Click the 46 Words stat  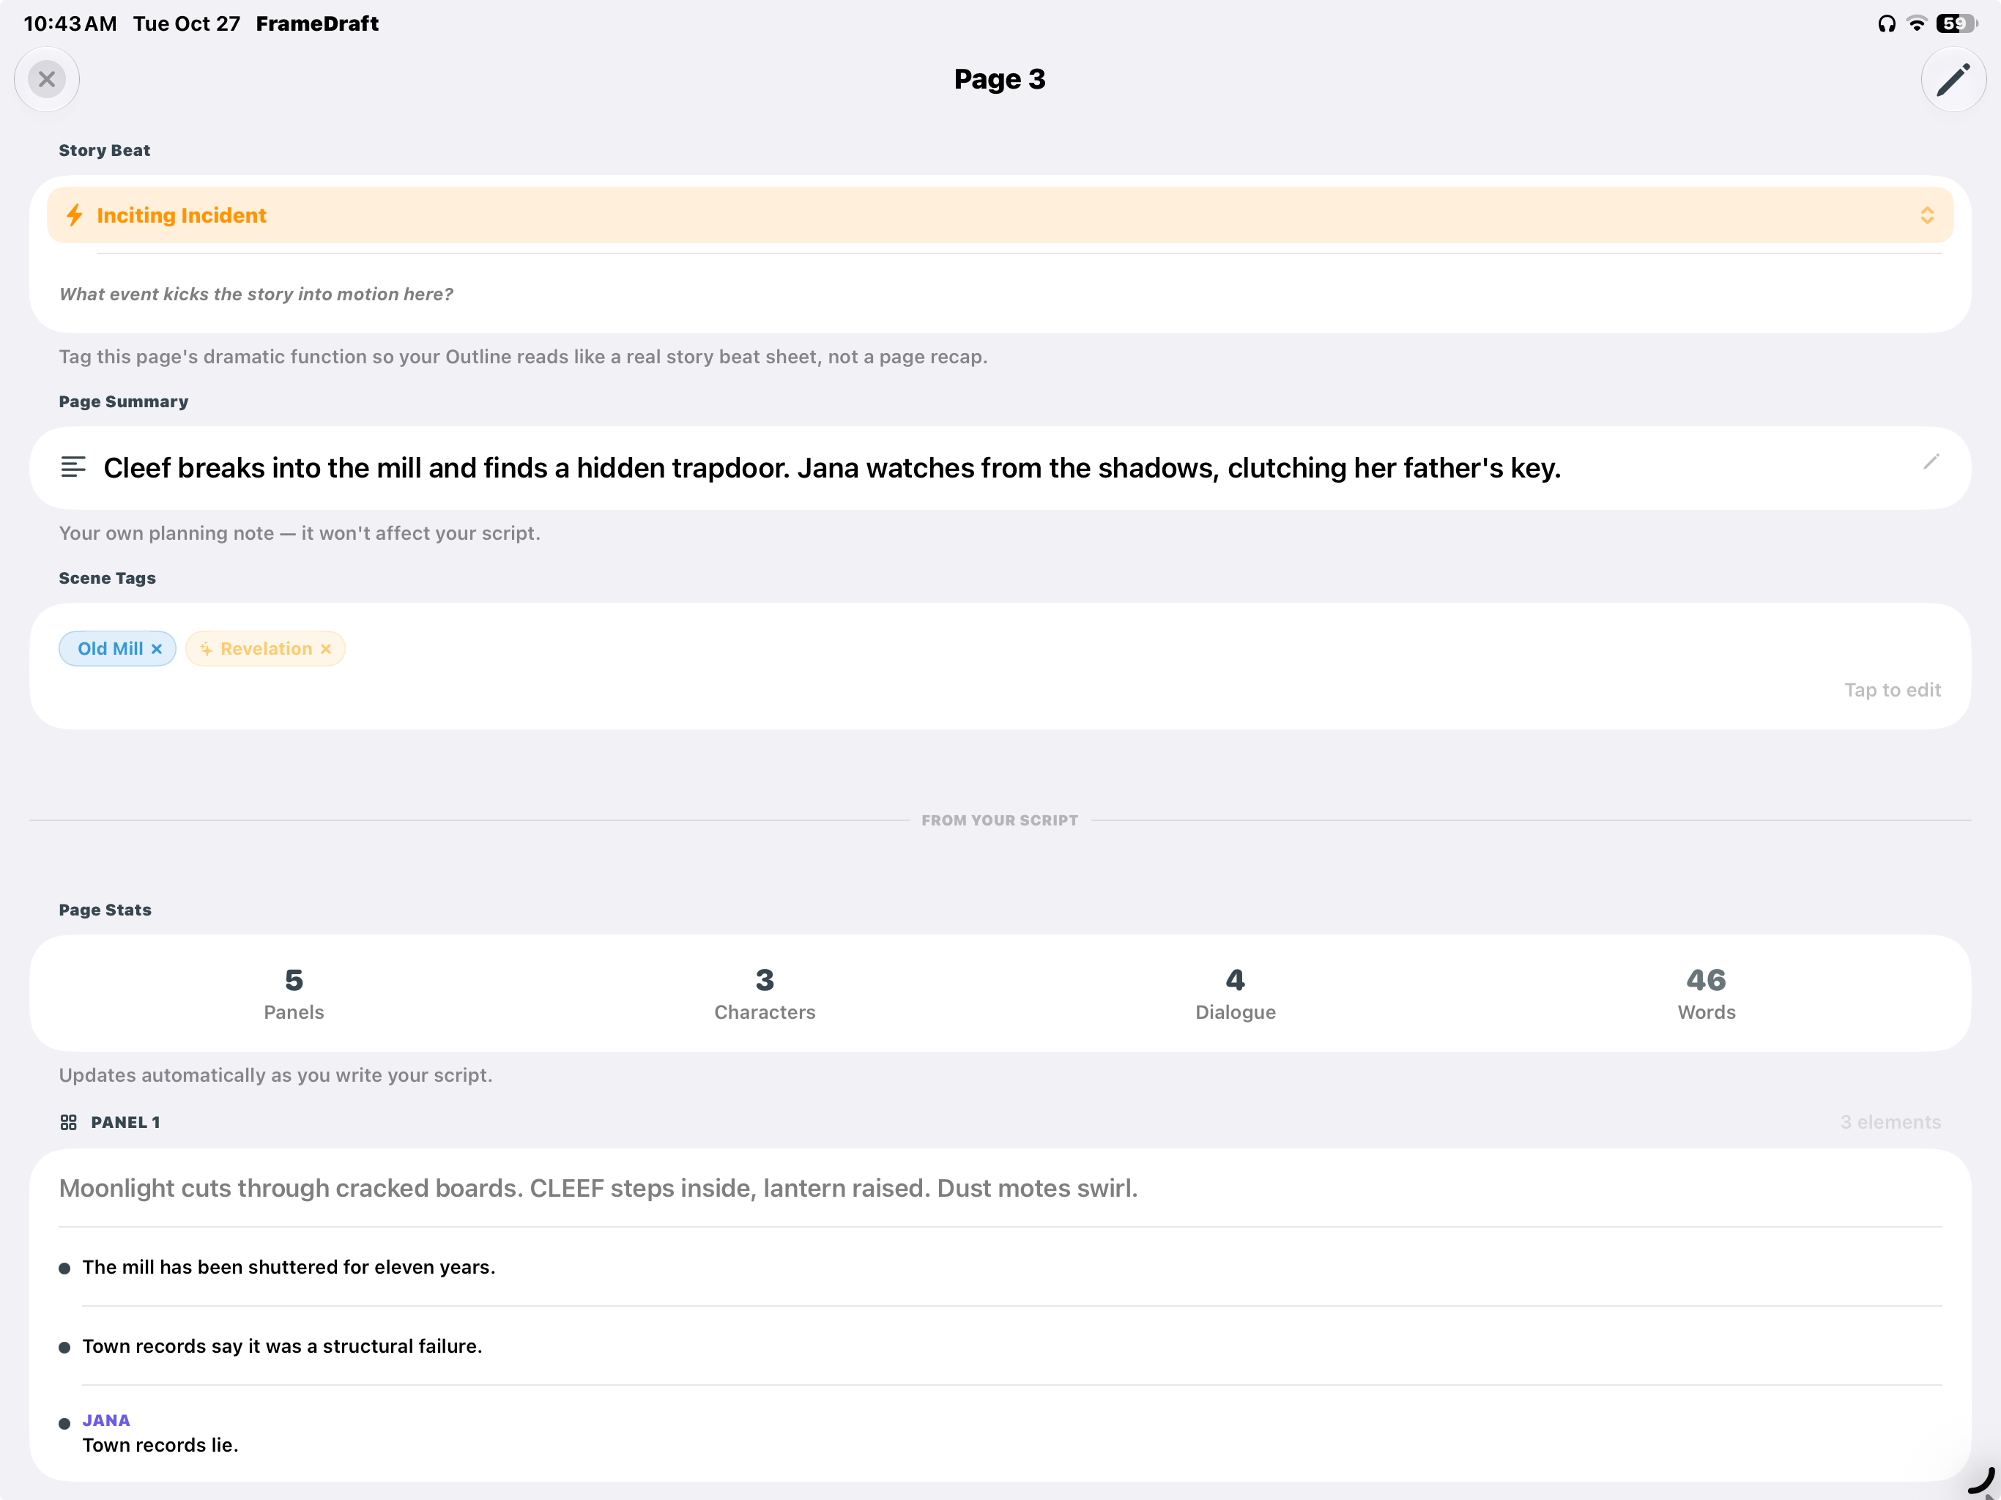(1706, 993)
